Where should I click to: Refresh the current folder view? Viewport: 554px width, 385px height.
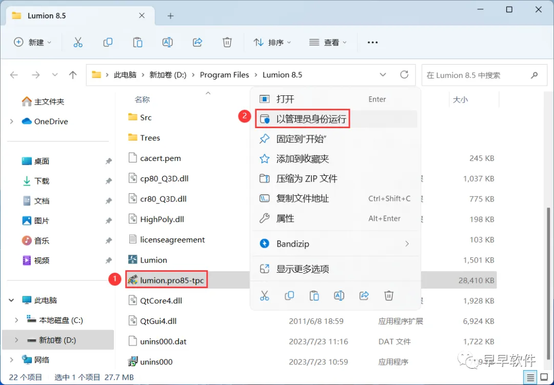tap(404, 74)
